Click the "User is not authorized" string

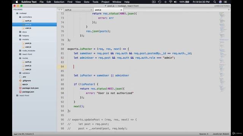(x=115, y=93)
